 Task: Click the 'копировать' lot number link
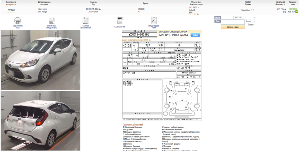(x=11, y=4)
